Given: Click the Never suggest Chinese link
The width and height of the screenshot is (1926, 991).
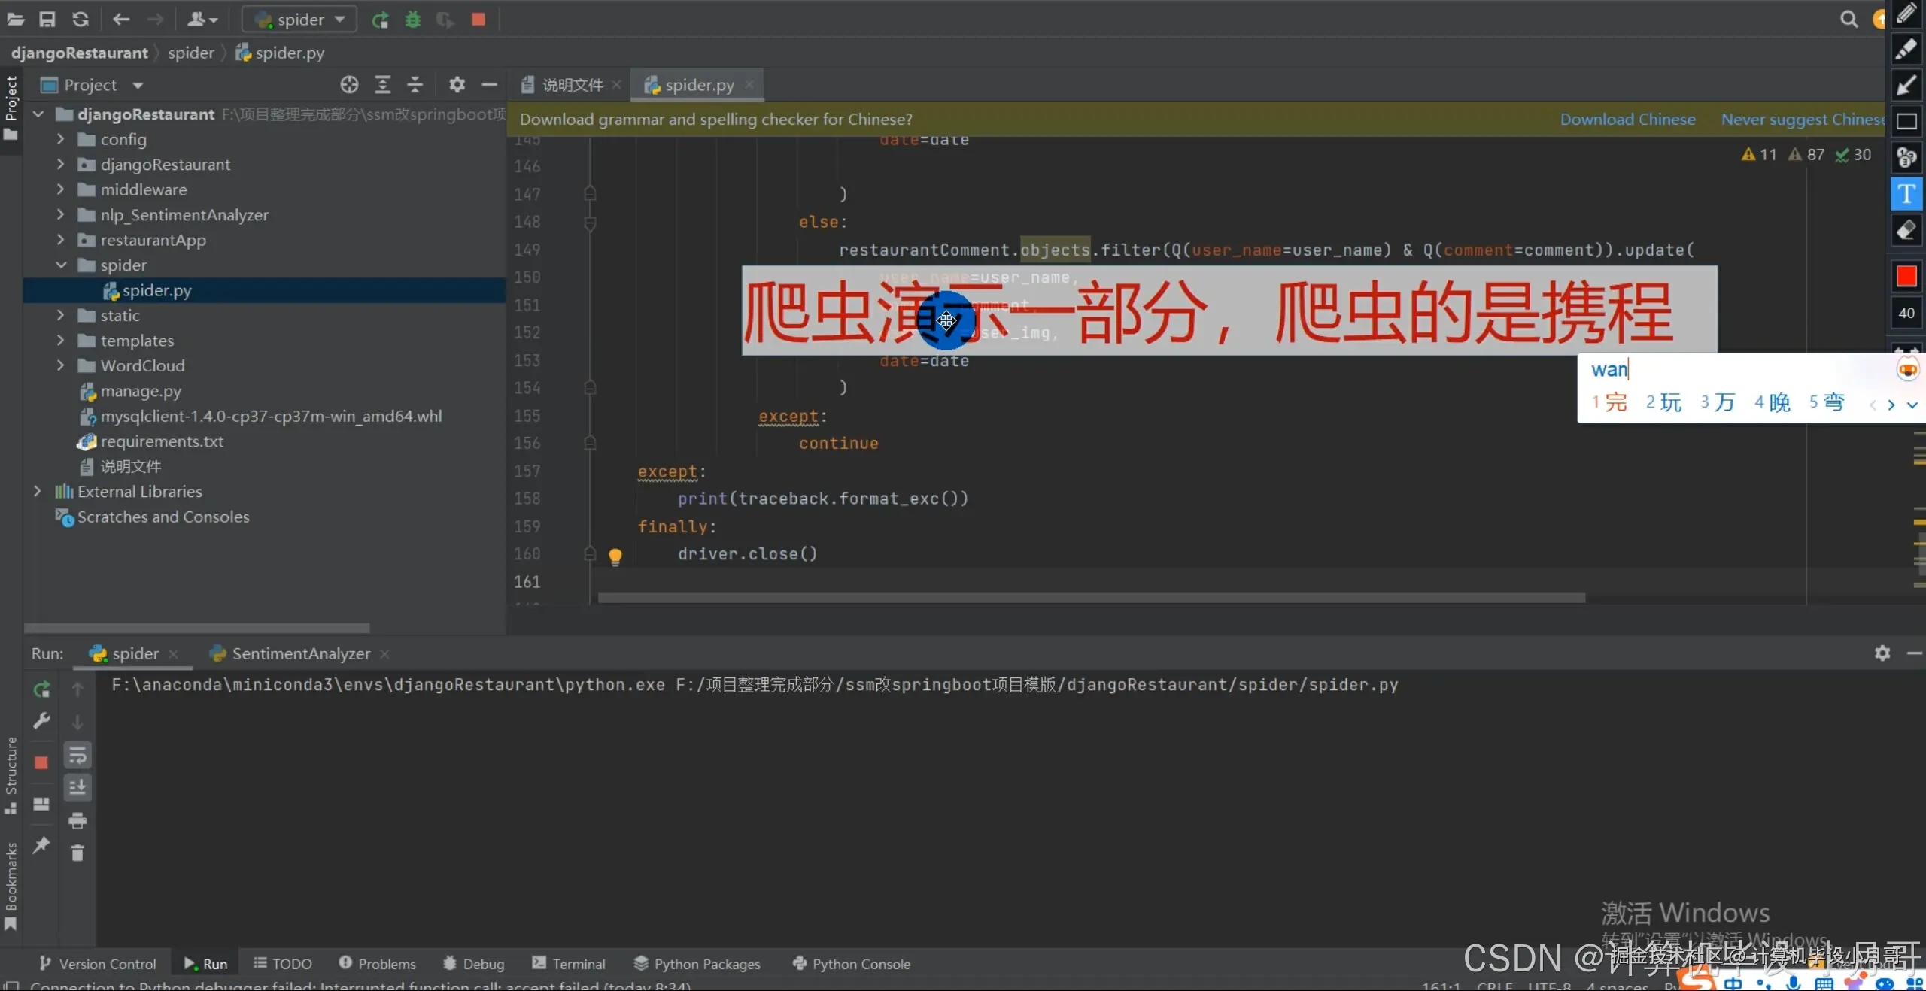Looking at the screenshot, I should pos(1802,120).
